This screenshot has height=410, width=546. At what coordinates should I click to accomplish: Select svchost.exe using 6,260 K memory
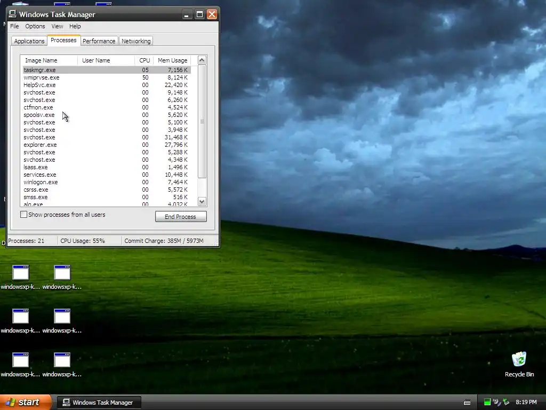click(x=107, y=100)
